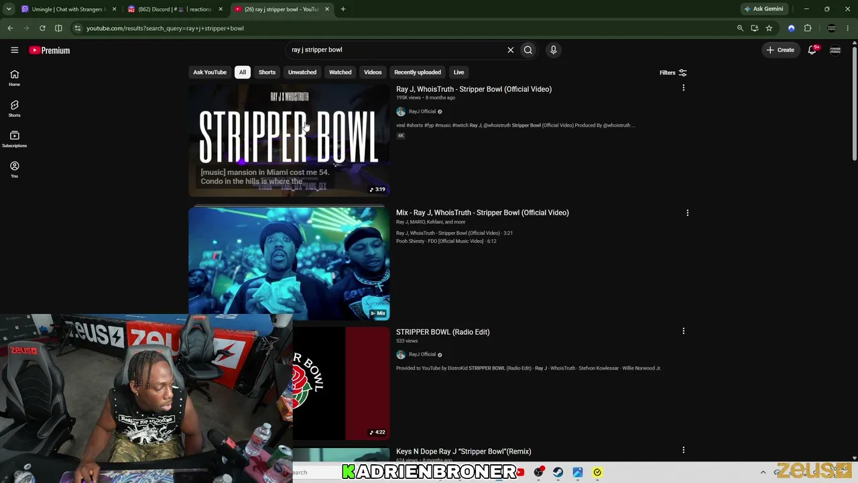This screenshot has height=483, width=858.
Task: Open Chrome split view button
Action: 58,28
